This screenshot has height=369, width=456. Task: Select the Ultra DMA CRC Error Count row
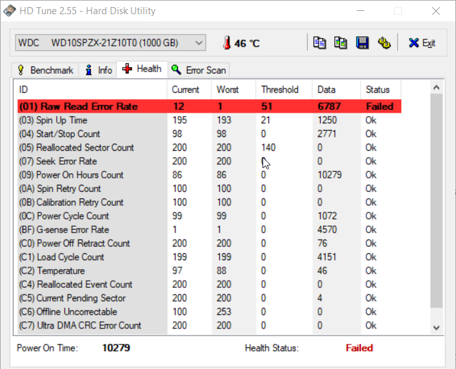[x=210, y=325]
